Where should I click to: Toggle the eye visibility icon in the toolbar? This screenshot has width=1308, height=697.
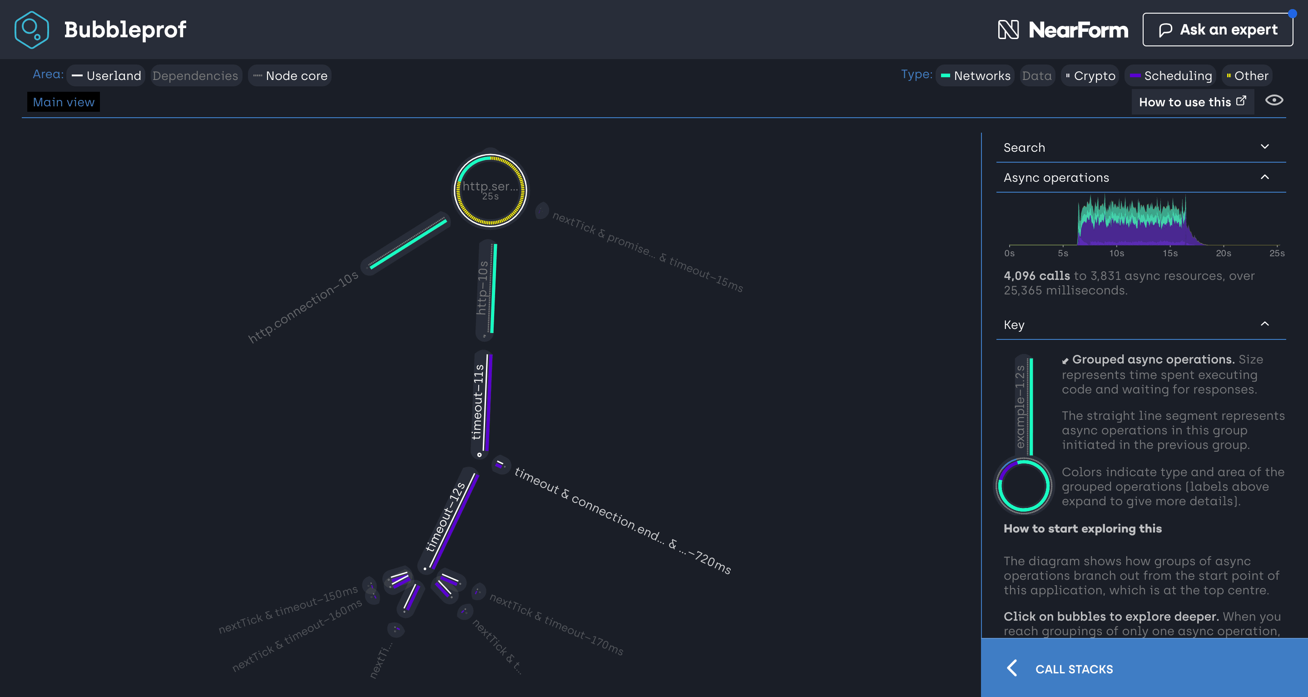pyautogui.click(x=1274, y=101)
